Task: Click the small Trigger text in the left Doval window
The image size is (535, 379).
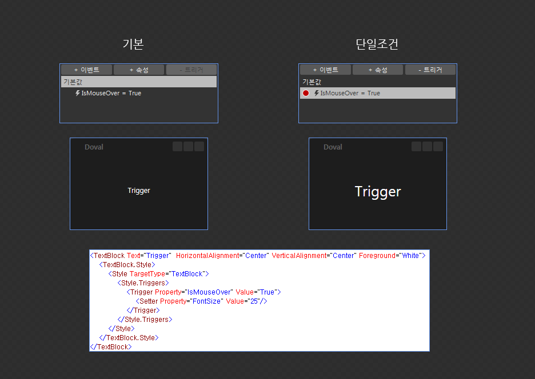Action: coord(139,191)
